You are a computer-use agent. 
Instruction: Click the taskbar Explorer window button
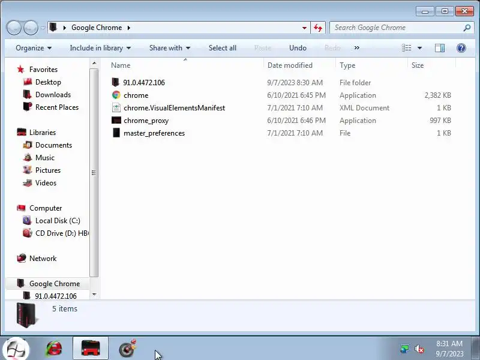(x=91, y=349)
